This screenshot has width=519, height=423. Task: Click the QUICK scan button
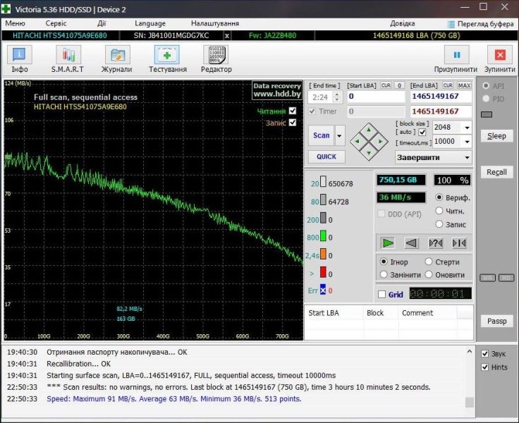pyautogui.click(x=326, y=157)
